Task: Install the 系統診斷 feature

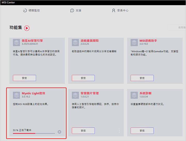Action: coord(142,131)
